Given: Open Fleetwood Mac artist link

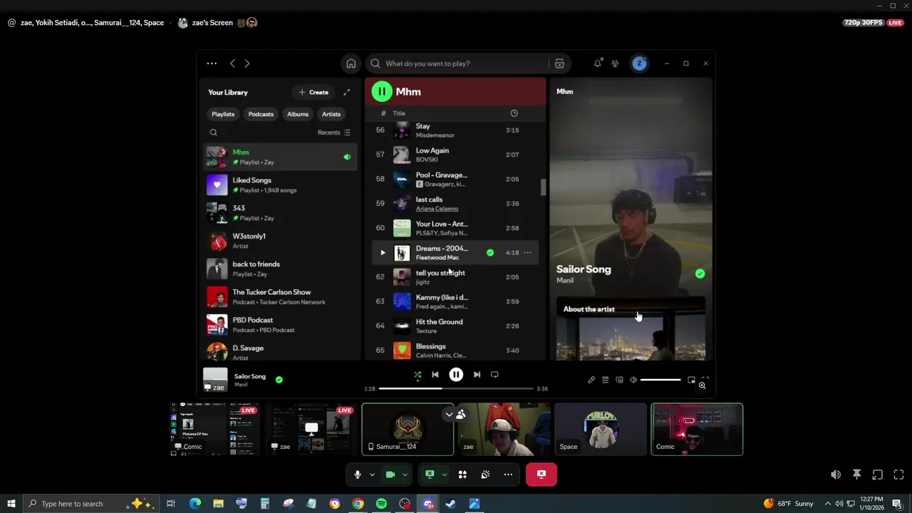Looking at the screenshot, I should tap(437, 258).
